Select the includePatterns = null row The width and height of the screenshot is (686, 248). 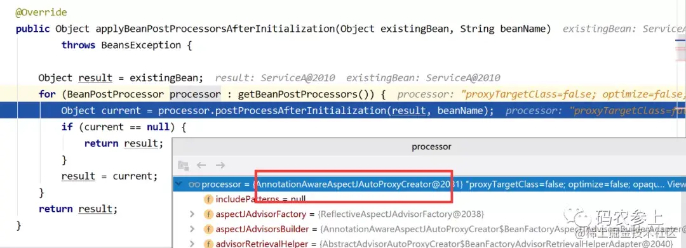(x=429, y=200)
